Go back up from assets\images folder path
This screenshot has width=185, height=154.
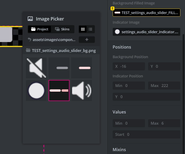click(29, 39)
